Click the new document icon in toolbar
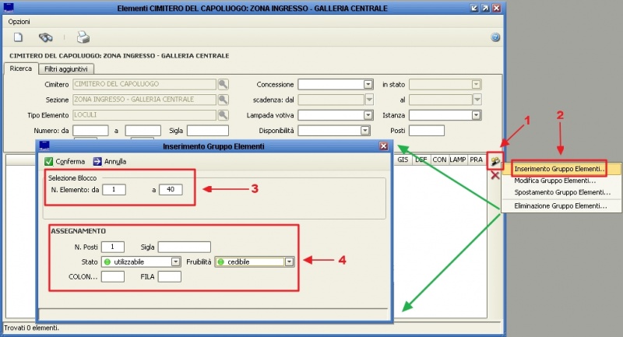This screenshot has height=337, width=623. pyautogui.click(x=18, y=37)
